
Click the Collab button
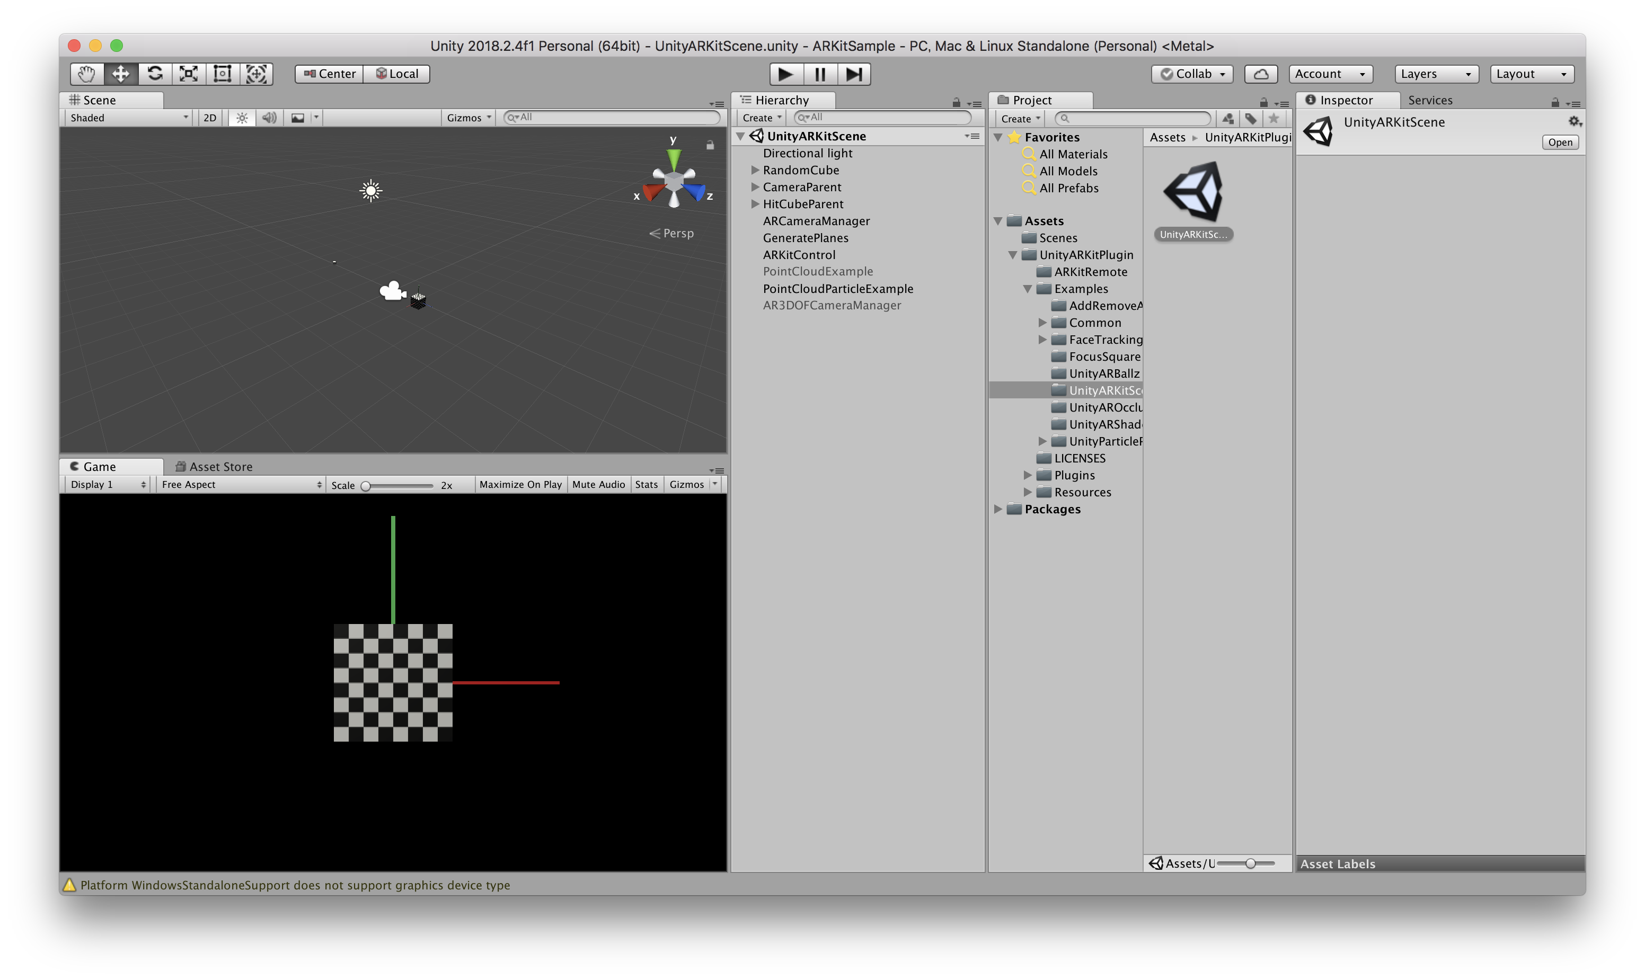tap(1191, 73)
